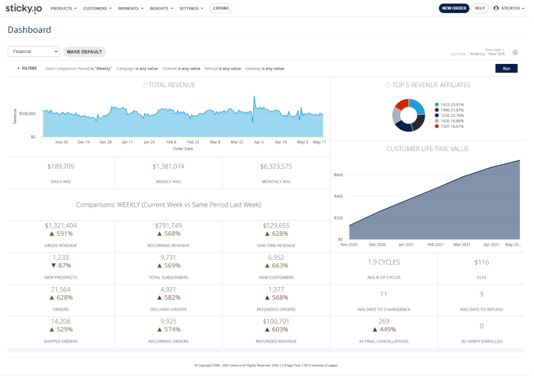Click the MAKE DEFAULT button
Image resolution: width=534 pixels, height=376 pixels.
tap(85, 51)
